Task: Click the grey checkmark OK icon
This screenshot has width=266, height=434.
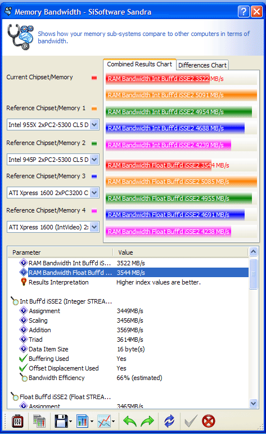Action: pos(191,421)
